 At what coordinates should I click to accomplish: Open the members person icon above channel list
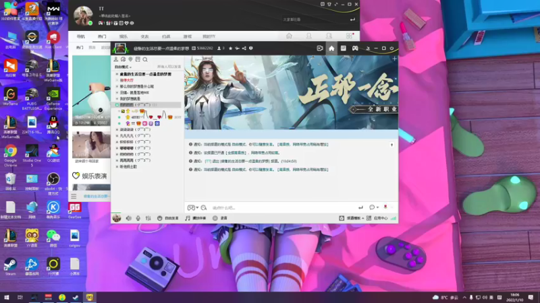tap(115, 59)
